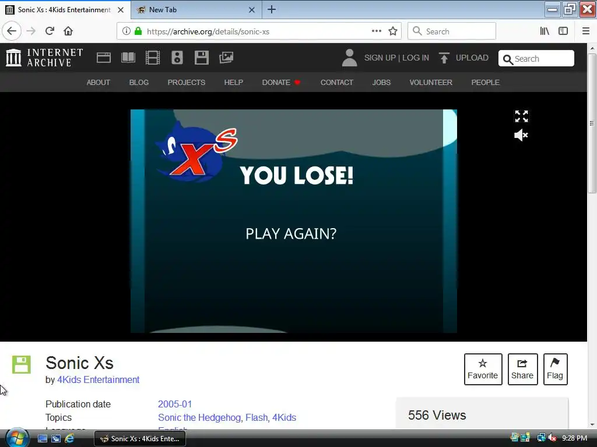Close the New Tab tab

(x=252, y=10)
